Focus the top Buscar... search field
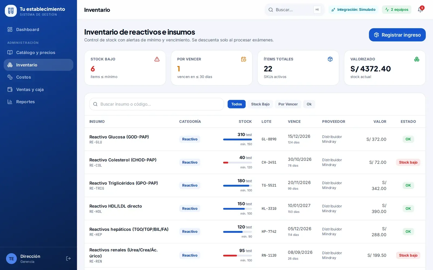The width and height of the screenshot is (433, 270). (x=294, y=10)
